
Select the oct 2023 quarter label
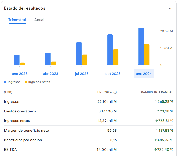pos(113,74)
